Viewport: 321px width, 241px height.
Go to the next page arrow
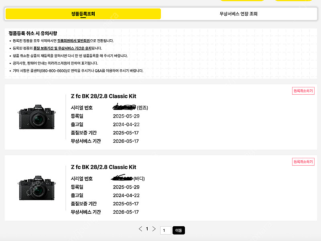tap(154, 229)
